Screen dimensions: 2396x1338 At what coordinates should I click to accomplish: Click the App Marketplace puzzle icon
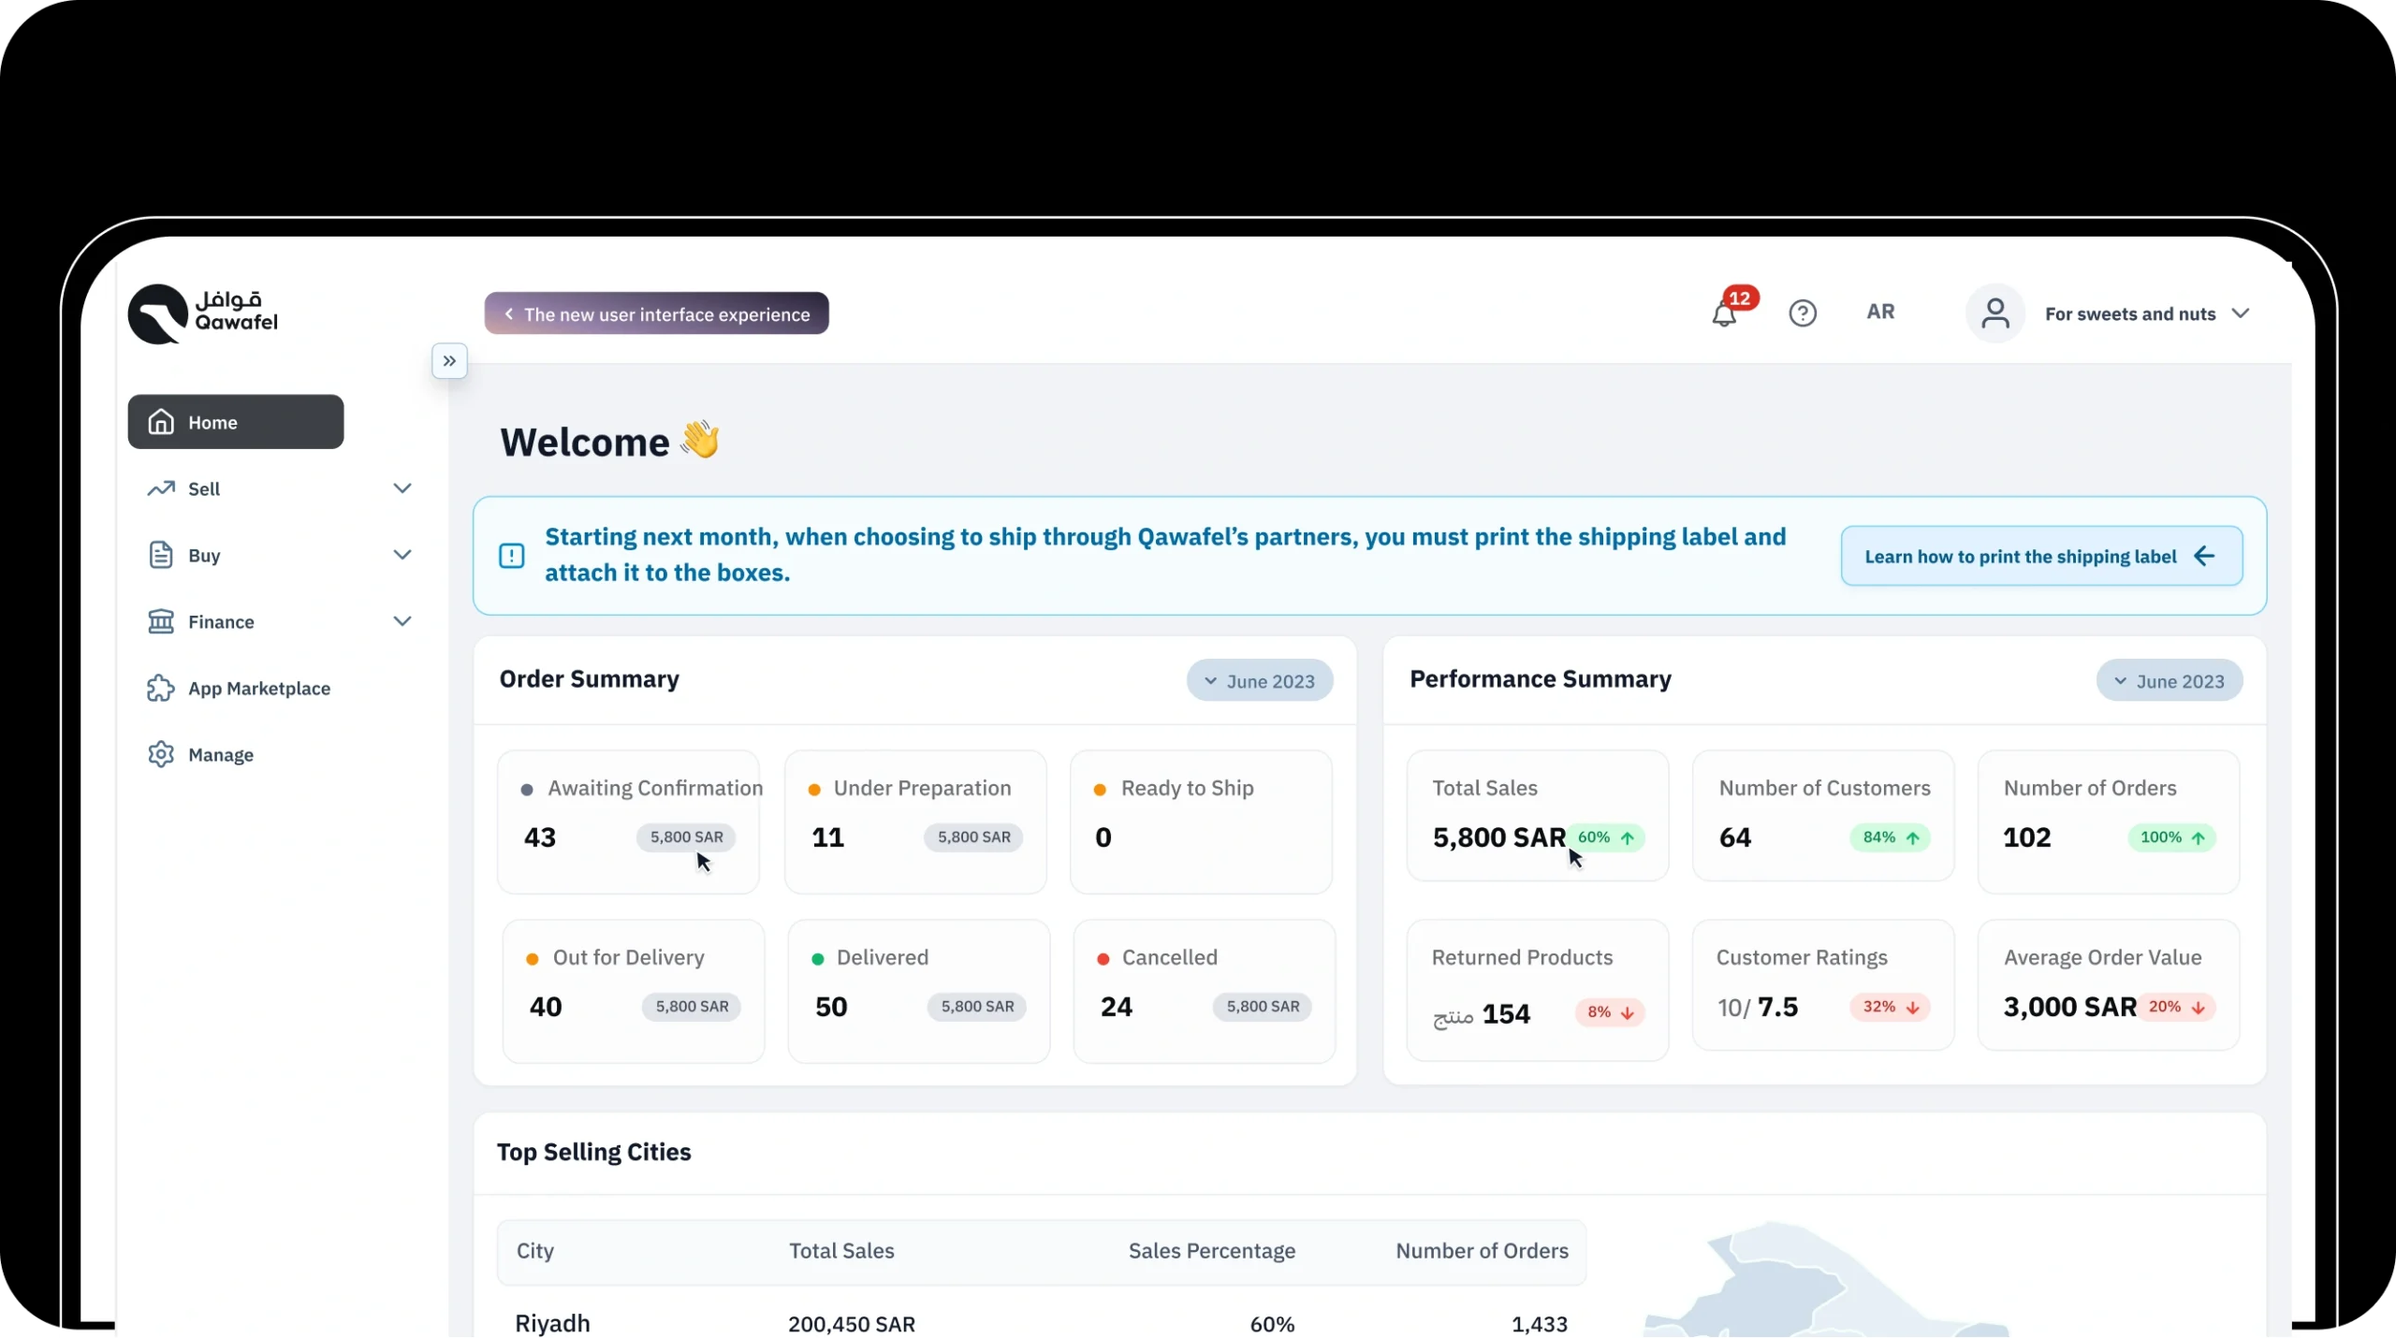pyautogui.click(x=161, y=689)
